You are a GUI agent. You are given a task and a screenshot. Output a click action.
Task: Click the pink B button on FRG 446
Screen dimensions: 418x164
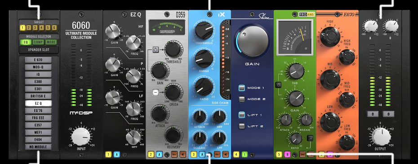click(x=287, y=155)
